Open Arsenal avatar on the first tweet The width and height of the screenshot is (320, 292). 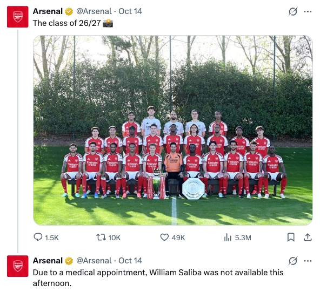pos(17,17)
